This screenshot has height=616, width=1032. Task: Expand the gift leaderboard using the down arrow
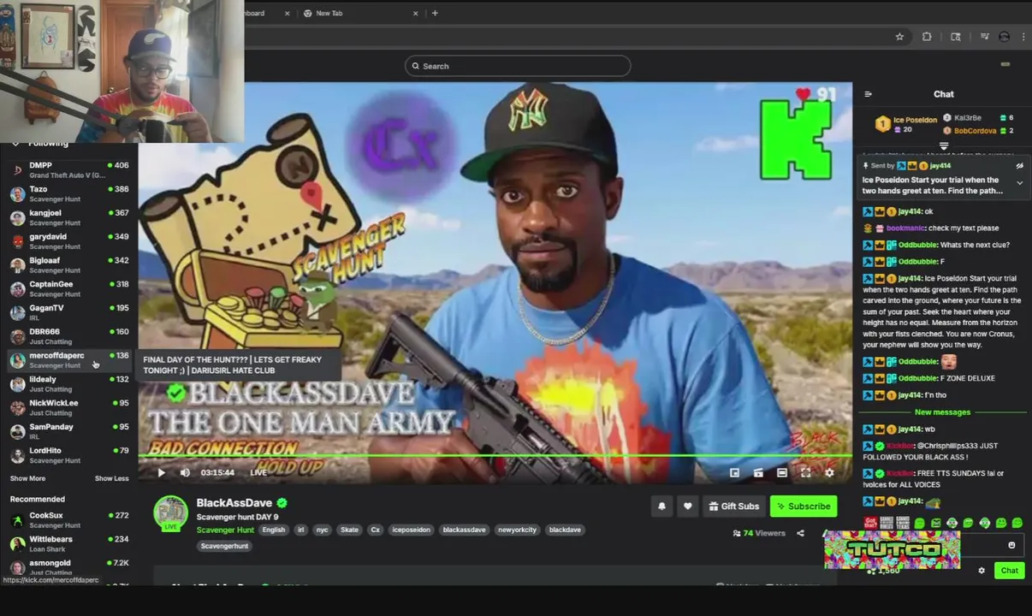[944, 146]
